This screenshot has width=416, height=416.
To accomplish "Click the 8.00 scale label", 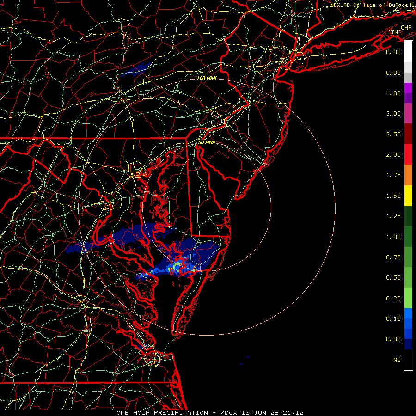I will [393, 52].
